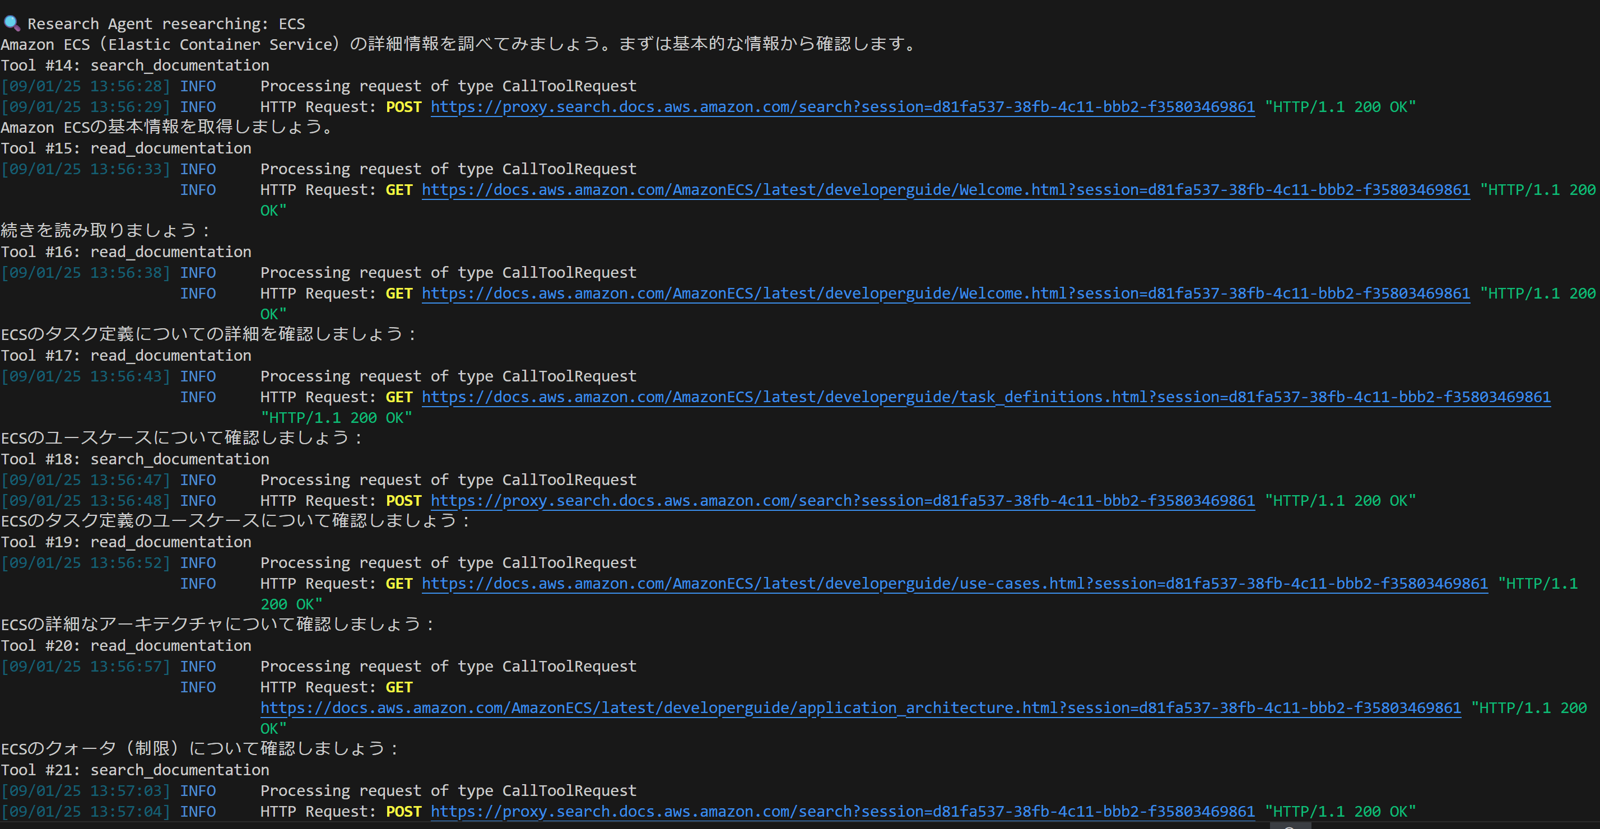The image size is (1600, 829).
Task: Click the line '続きを読み取りましょう：'
Action: pyautogui.click(x=105, y=231)
